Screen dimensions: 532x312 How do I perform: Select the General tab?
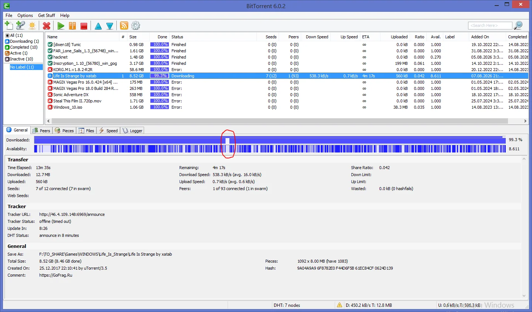(17, 130)
